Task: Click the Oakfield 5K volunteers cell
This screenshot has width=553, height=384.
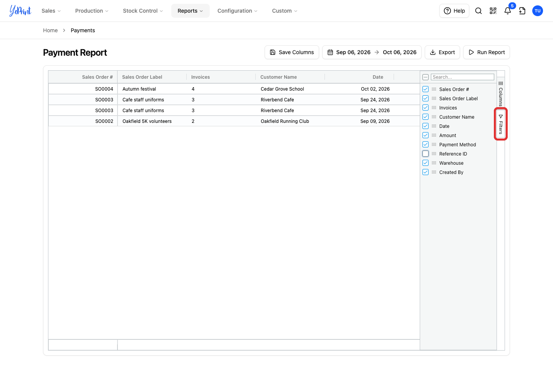Action: pos(152,121)
